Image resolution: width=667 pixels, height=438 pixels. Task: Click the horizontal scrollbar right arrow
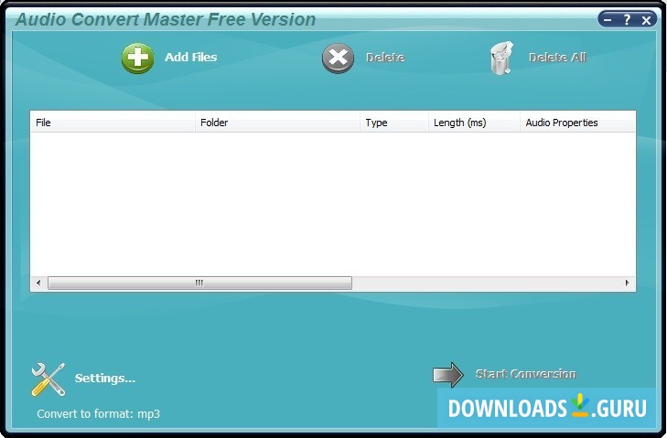coord(627,283)
